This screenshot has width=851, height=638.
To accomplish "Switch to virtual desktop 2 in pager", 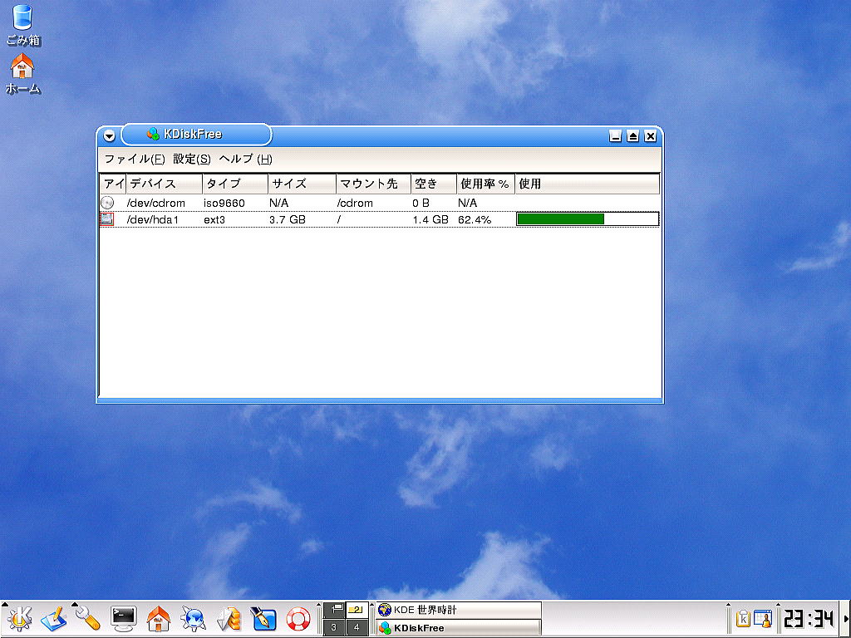I will [x=357, y=611].
